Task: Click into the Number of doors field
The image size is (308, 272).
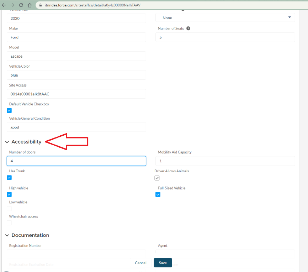Action: (76, 161)
